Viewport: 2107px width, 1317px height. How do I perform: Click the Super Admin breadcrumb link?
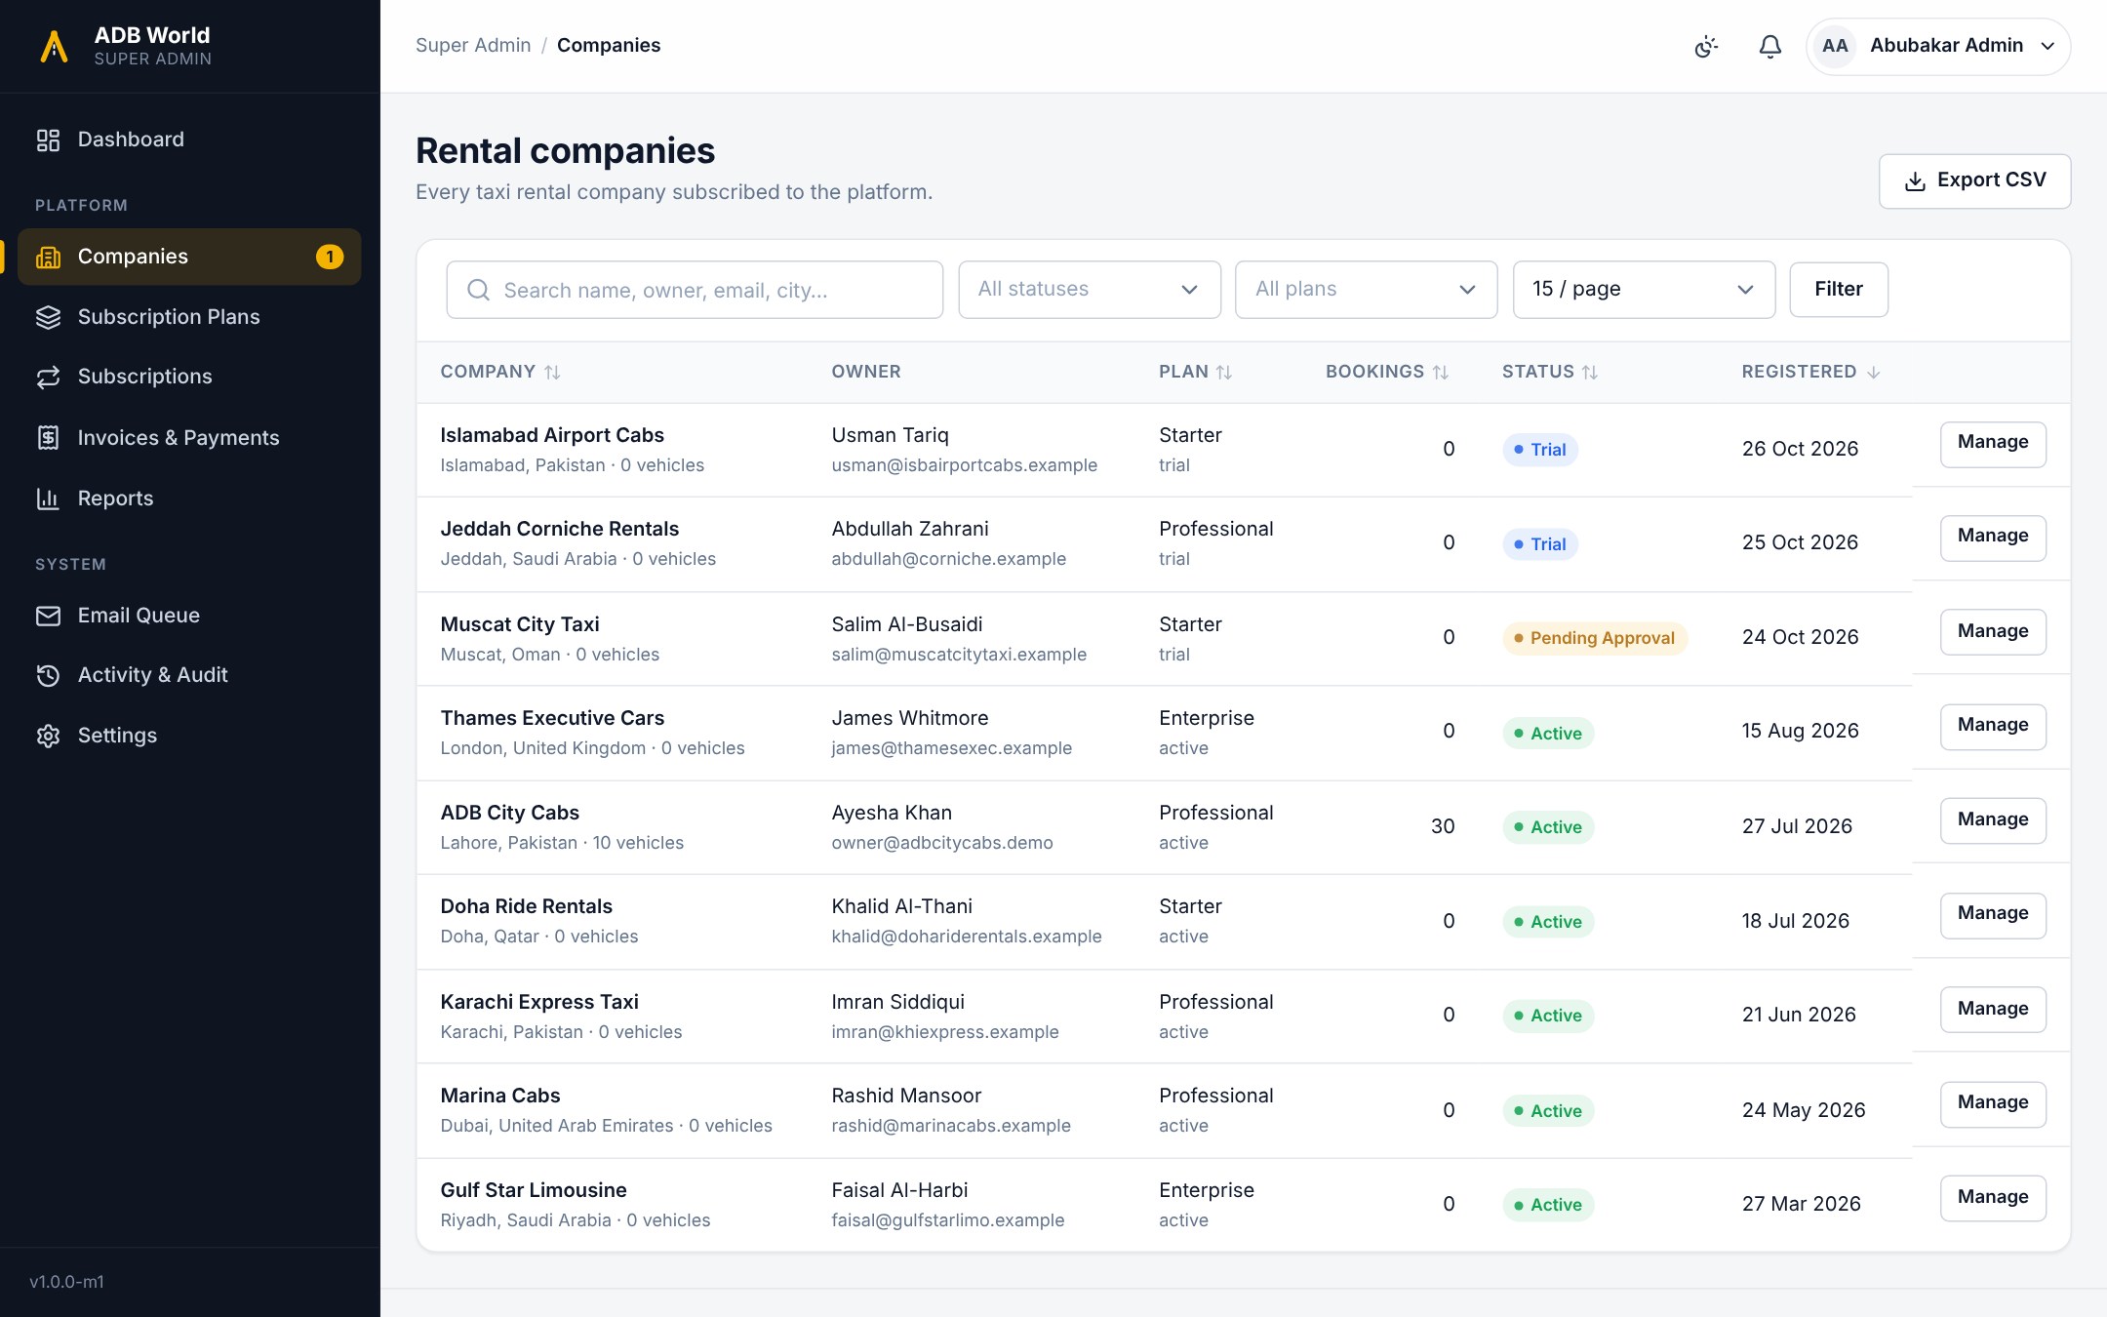473,45
